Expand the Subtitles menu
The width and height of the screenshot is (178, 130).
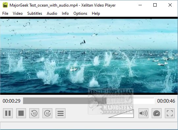[35, 13]
